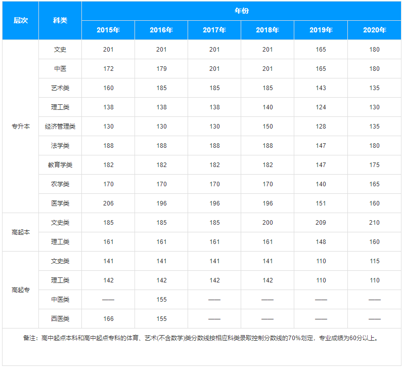Select the 经济管理类 category cell
This screenshot has height=369, width=403.
[x=60, y=127]
